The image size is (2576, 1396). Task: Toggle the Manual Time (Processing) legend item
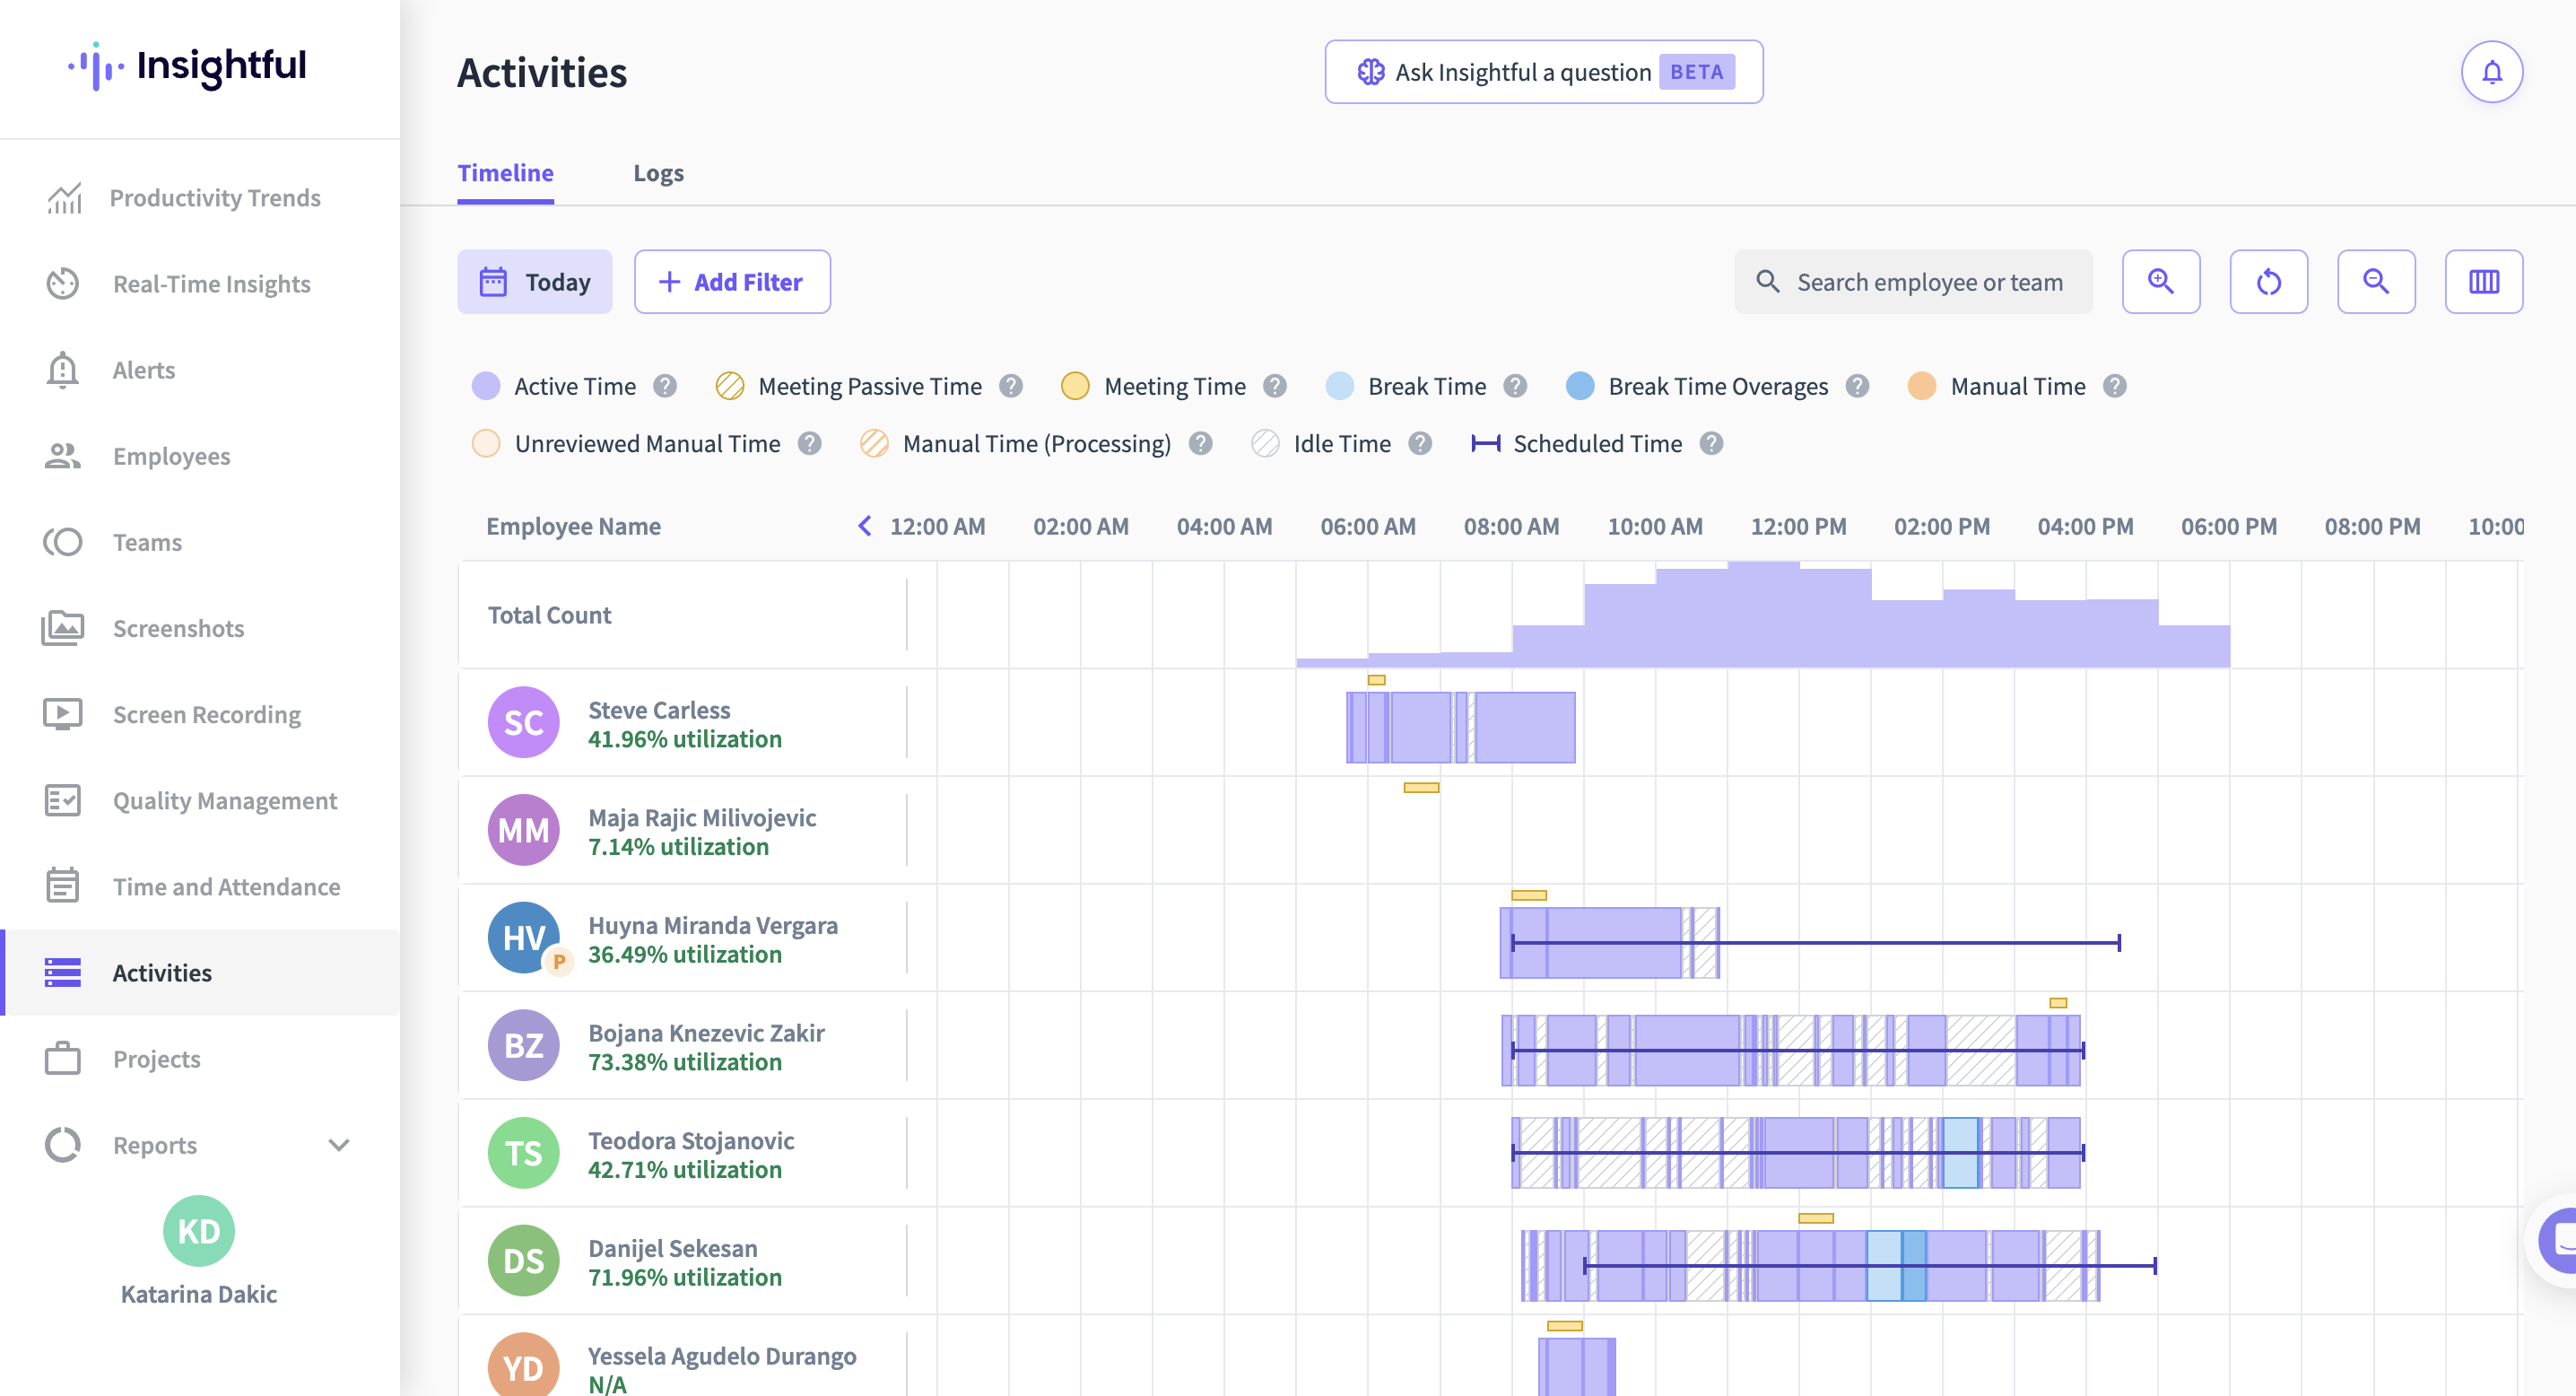pyautogui.click(x=1015, y=443)
